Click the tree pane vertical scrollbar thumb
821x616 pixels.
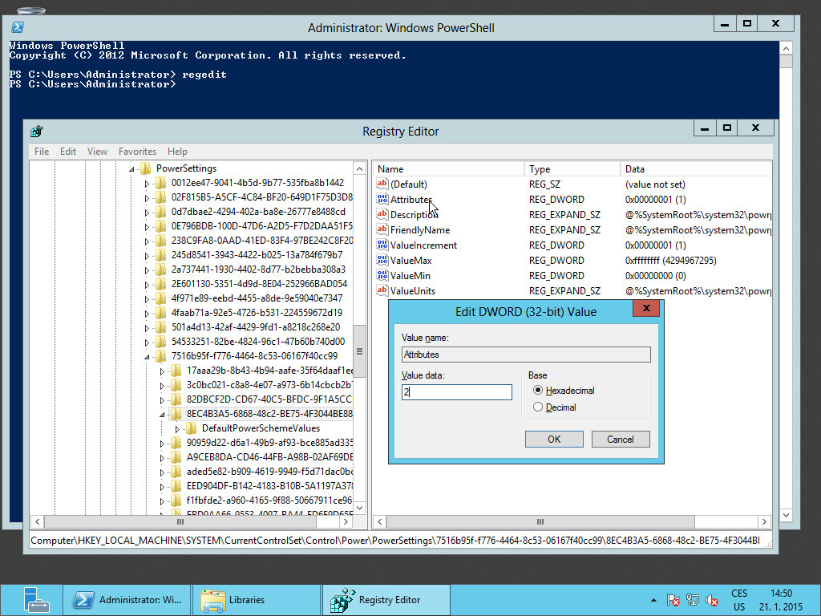[359, 351]
